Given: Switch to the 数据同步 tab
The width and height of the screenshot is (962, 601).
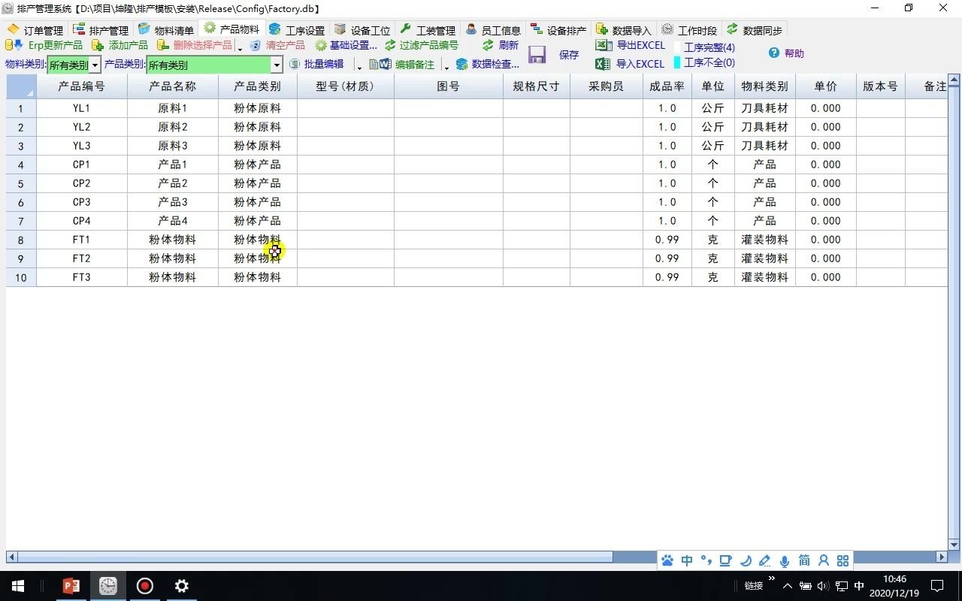Looking at the screenshot, I should click(755, 30).
